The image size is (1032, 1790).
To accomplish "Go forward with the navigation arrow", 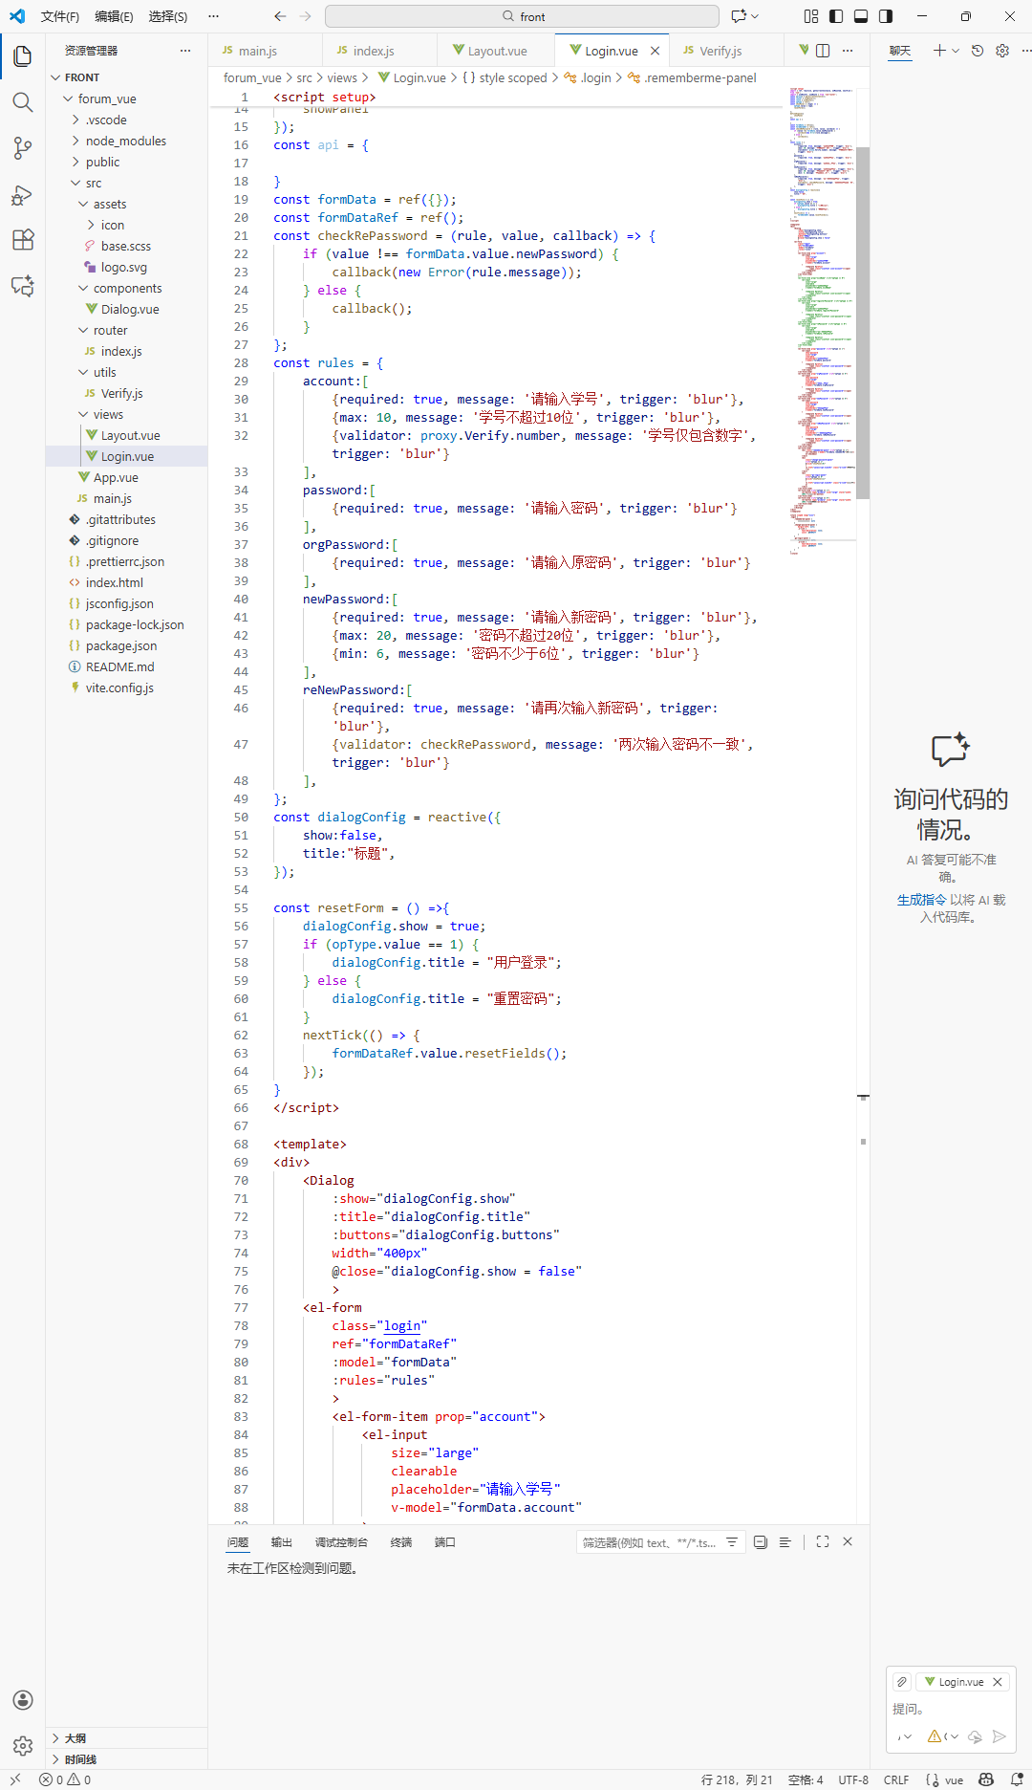I will tap(306, 16).
